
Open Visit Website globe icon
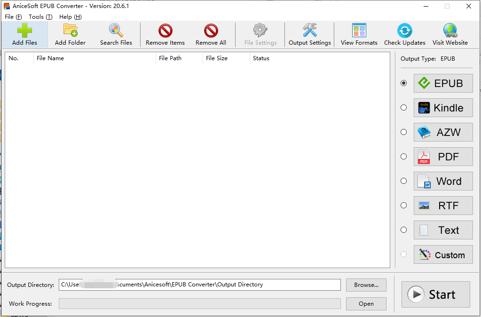pyautogui.click(x=450, y=31)
